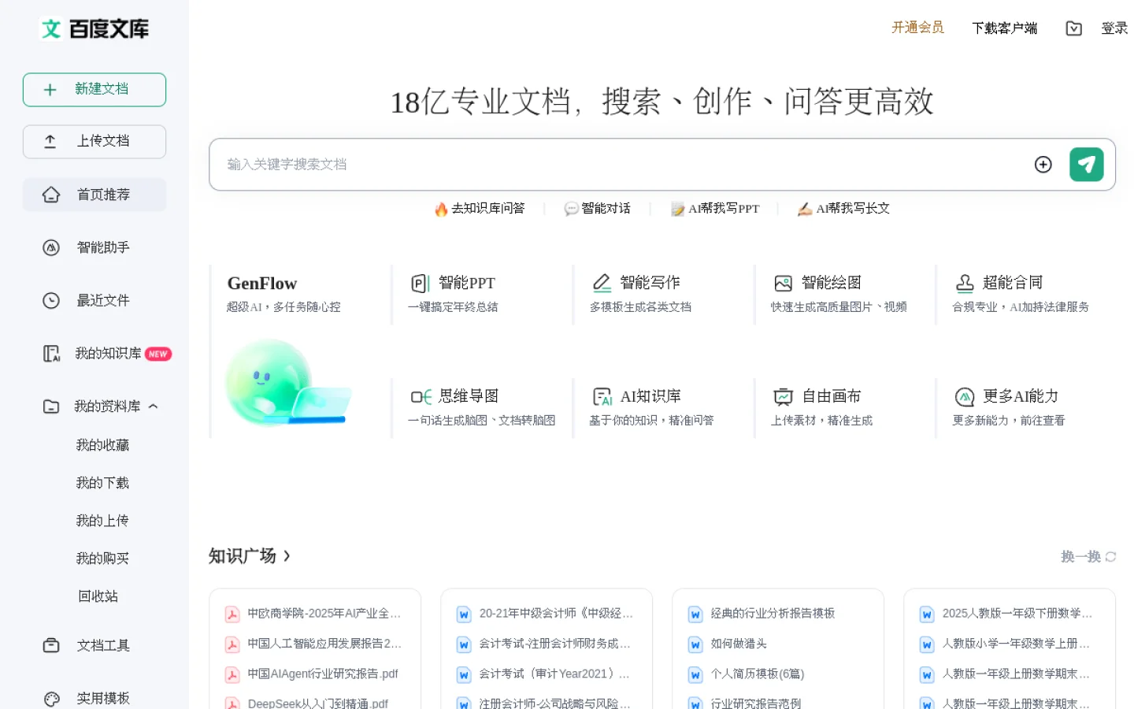Open 我的上传 in the sidebar
1134x709 pixels.
point(102,521)
